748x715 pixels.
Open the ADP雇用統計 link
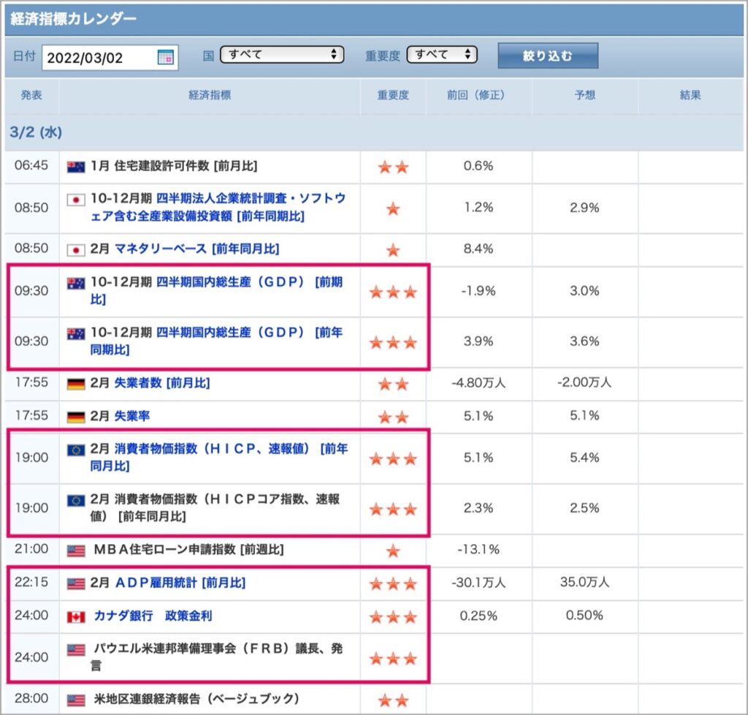[180, 583]
